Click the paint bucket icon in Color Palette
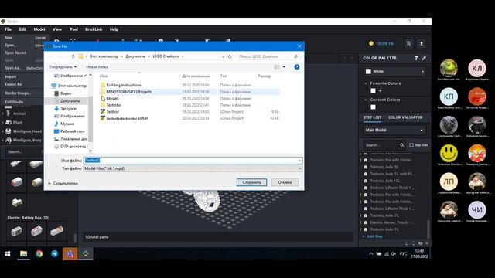495x278 pixels. (x=416, y=58)
